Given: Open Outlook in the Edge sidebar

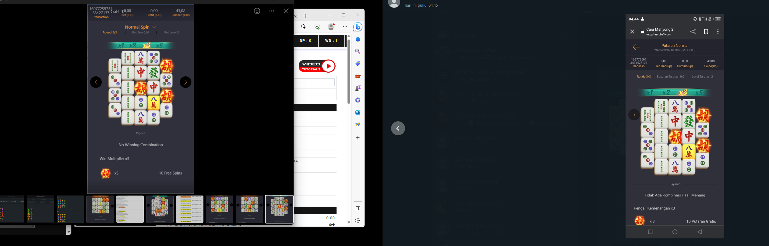Looking at the screenshot, I should [x=358, y=112].
